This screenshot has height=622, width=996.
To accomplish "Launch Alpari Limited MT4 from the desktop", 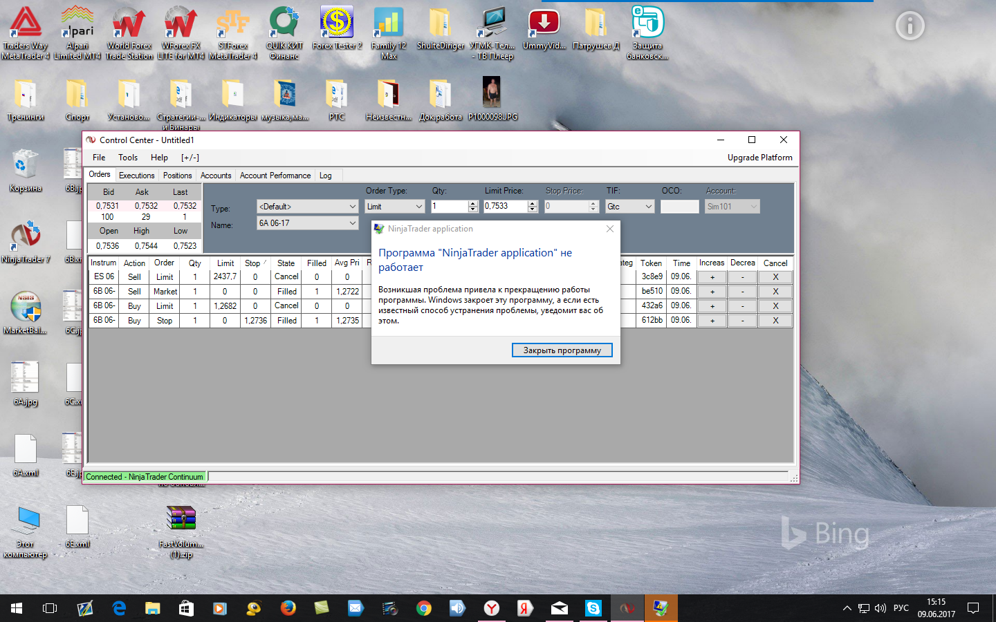I will pyautogui.click(x=77, y=32).
